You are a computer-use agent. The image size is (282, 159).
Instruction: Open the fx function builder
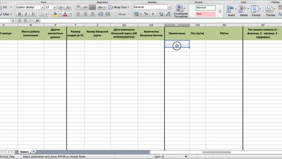point(37,21)
